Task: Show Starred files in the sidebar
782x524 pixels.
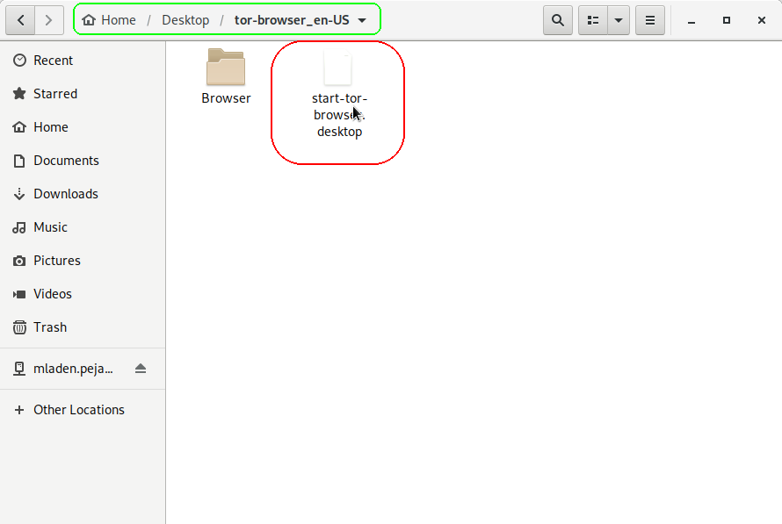Action: coord(83,94)
